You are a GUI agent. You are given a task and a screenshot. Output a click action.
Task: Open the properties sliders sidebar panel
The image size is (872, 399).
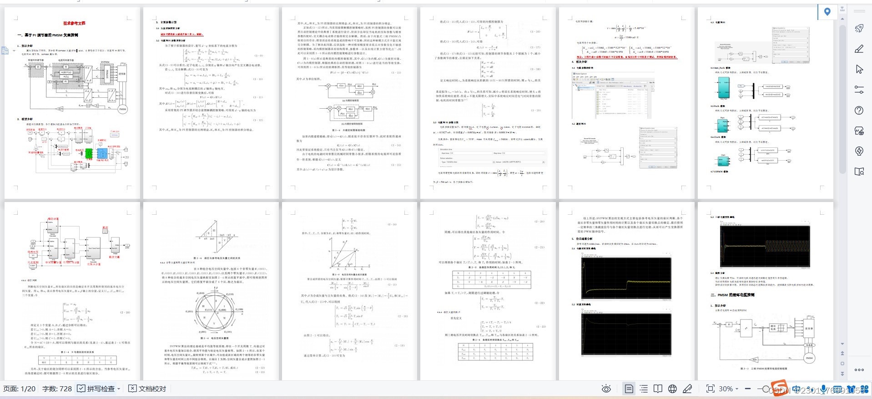859,90
